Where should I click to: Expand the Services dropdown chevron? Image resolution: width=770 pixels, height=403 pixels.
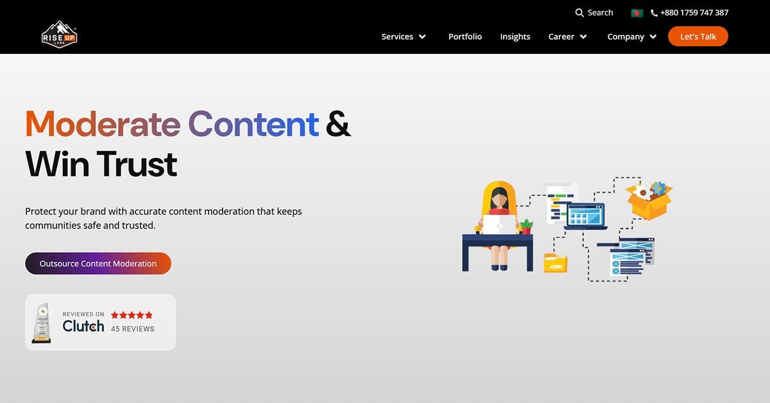pos(422,37)
